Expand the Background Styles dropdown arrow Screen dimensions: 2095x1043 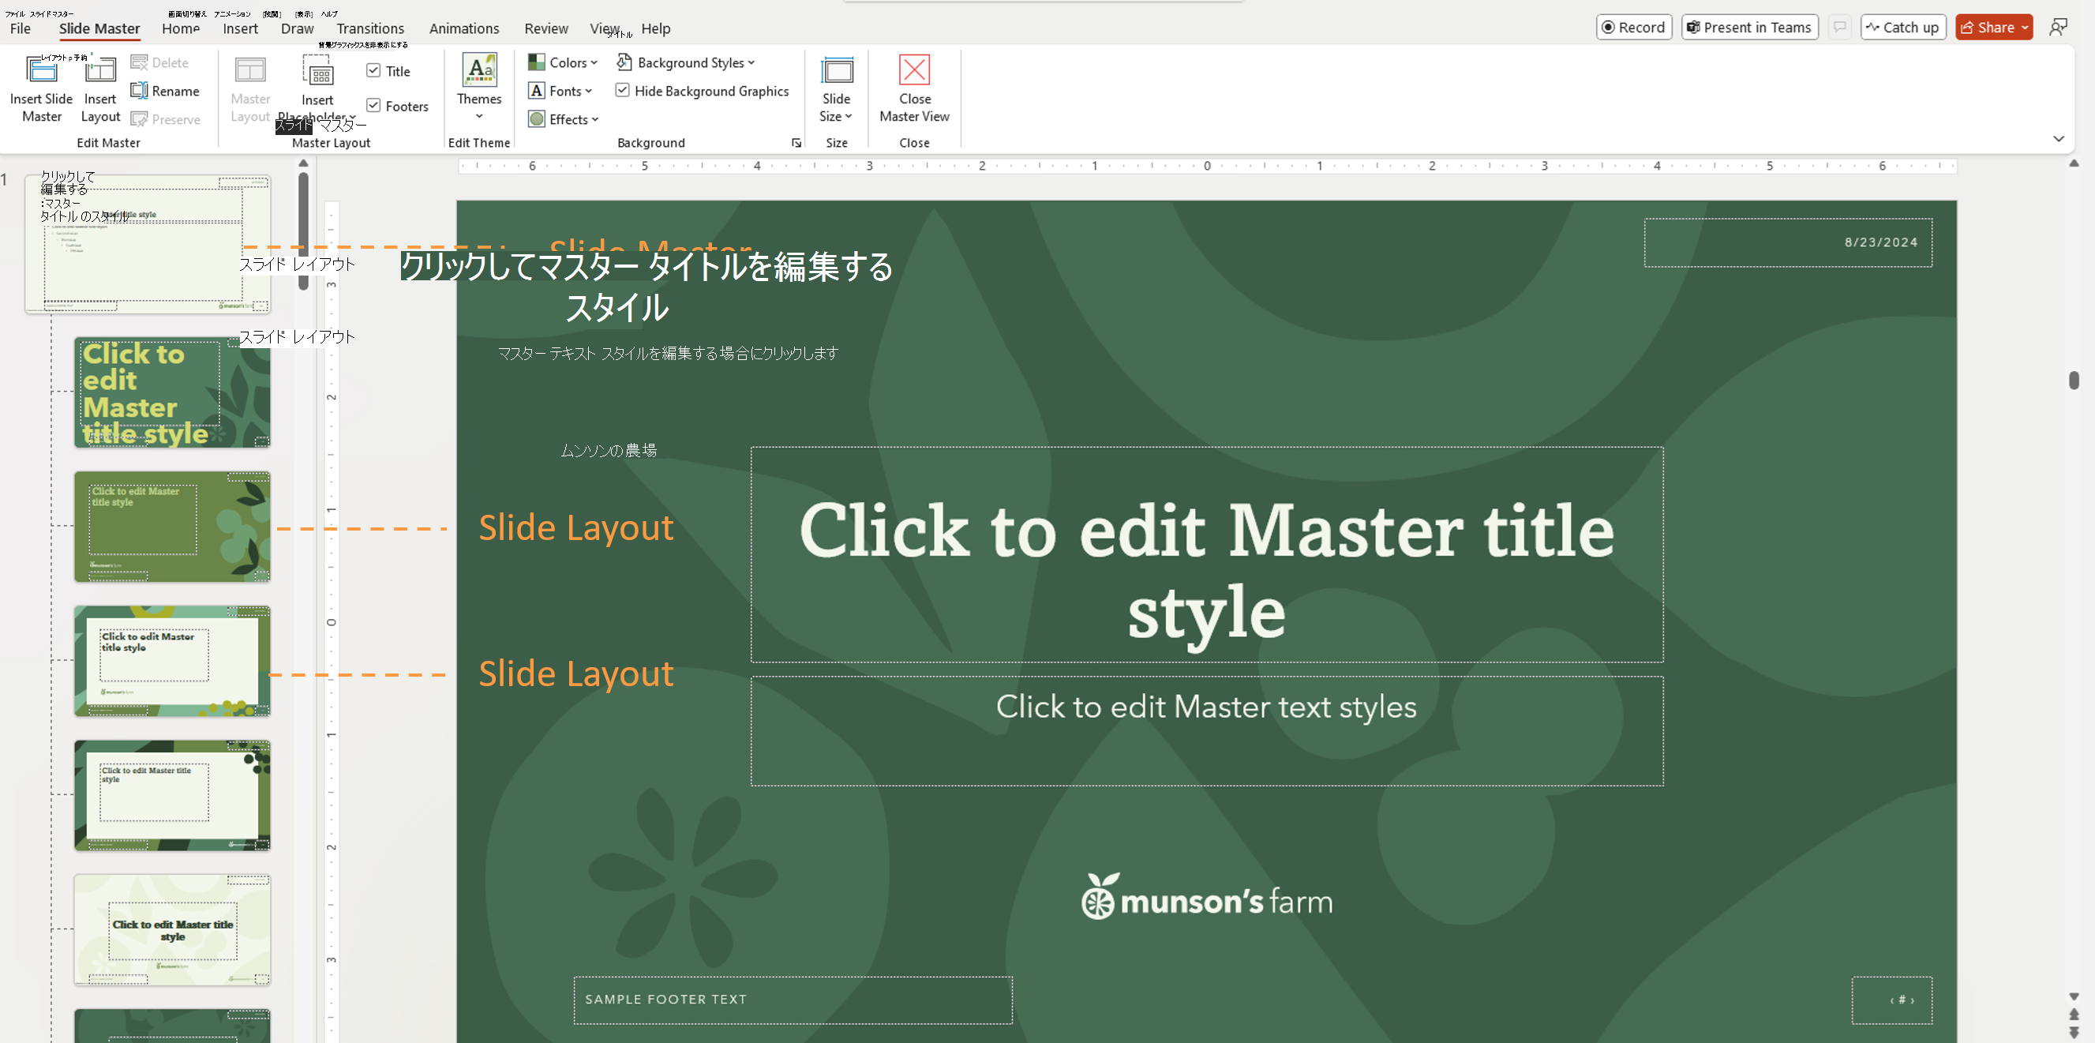pos(751,62)
